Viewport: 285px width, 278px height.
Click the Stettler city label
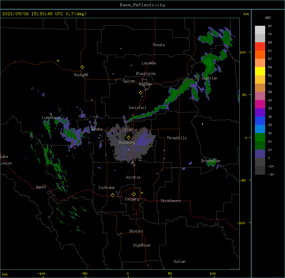pyautogui.click(x=210, y=78)
